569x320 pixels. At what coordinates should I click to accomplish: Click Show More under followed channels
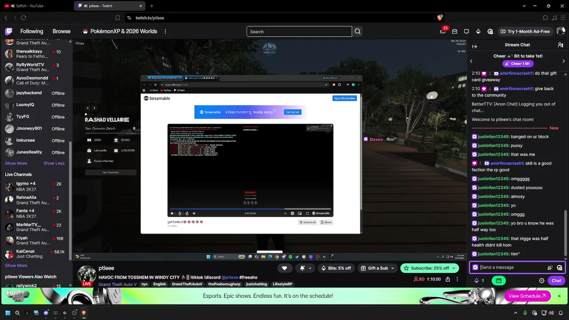[16, 163]
